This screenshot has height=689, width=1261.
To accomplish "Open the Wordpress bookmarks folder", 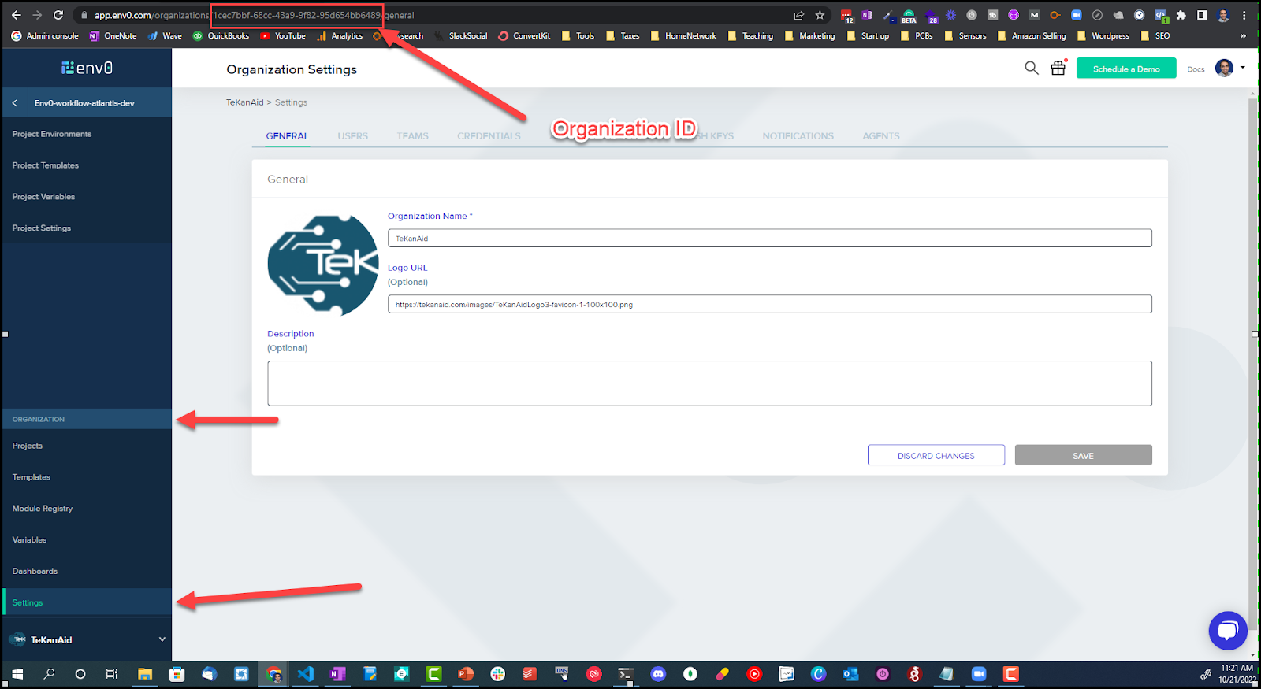I will pyautogui.click(x=1103, y=35).
